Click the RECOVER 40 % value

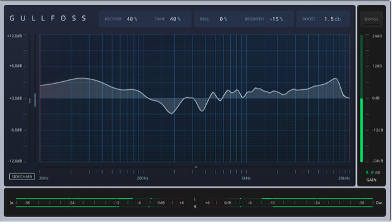click(132, 19)
